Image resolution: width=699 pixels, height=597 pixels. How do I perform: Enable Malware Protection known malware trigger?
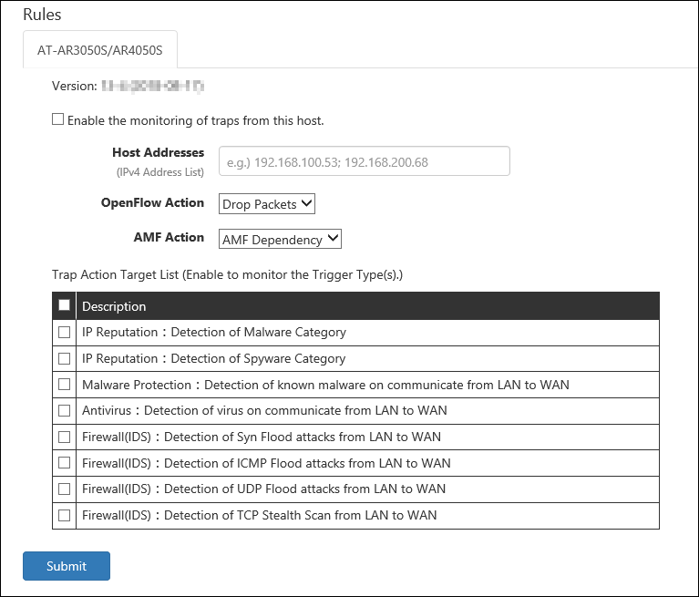pyautogui.click(x=65, y=385)
